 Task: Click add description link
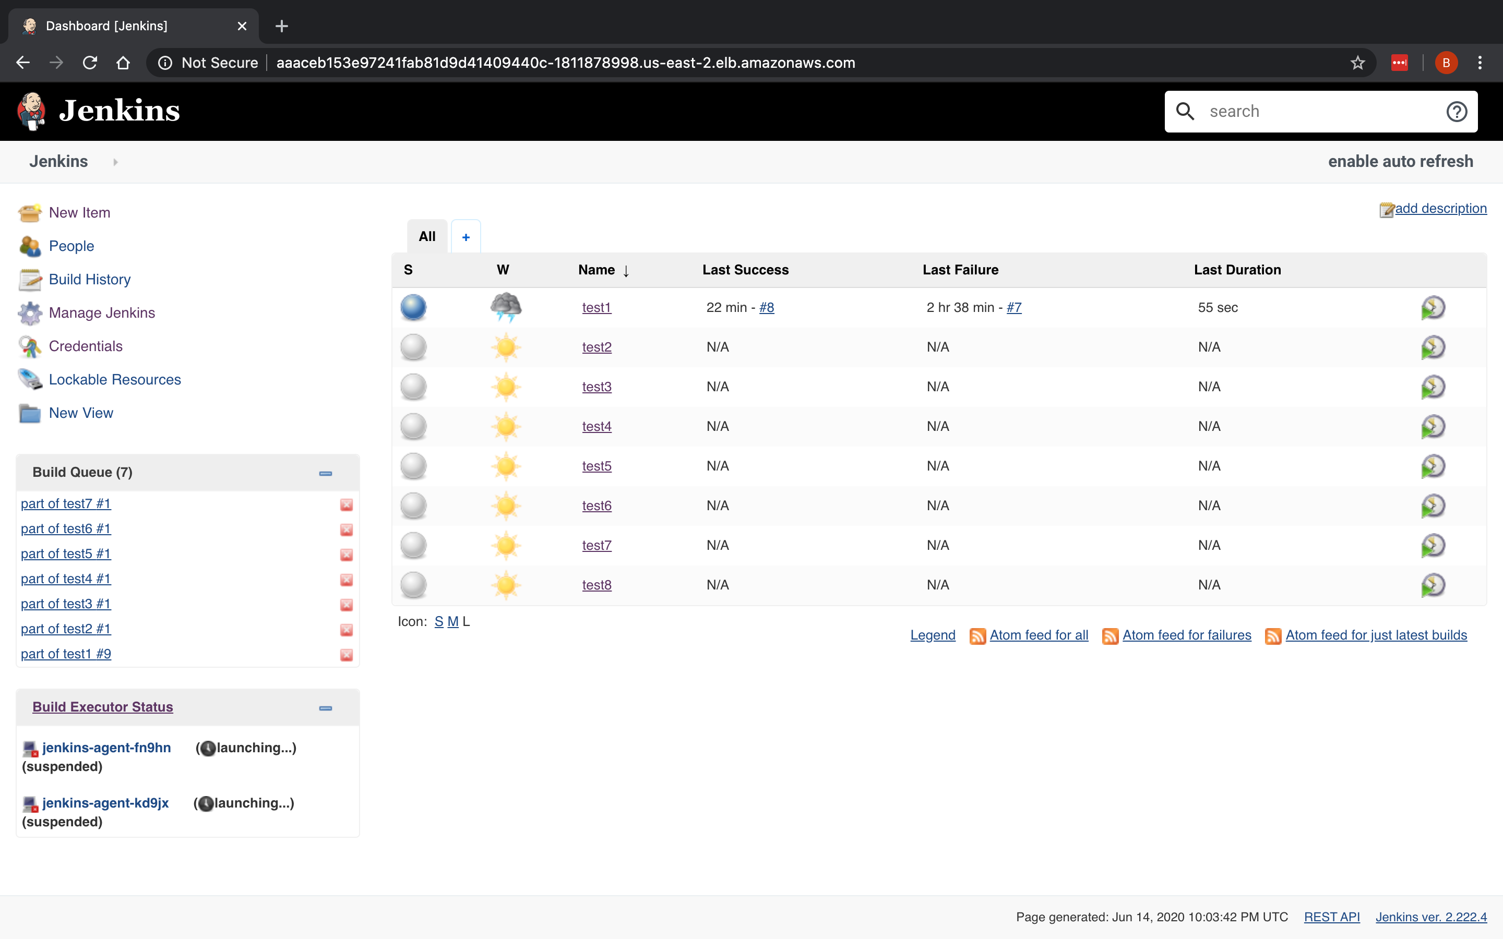point(1440,209)
